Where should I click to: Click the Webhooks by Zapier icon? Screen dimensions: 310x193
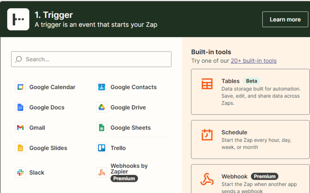102,172
